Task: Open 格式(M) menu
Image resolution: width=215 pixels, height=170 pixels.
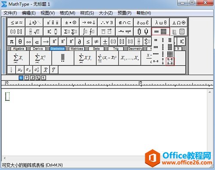Action: click(x=68, y=13)
